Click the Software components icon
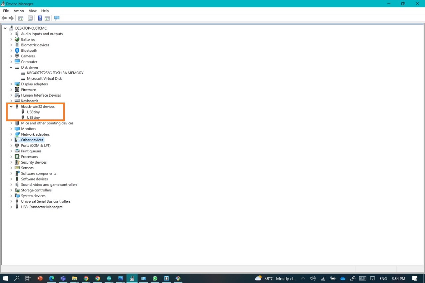The width and height of the screenshot is (425, 283). click(17, 174)
